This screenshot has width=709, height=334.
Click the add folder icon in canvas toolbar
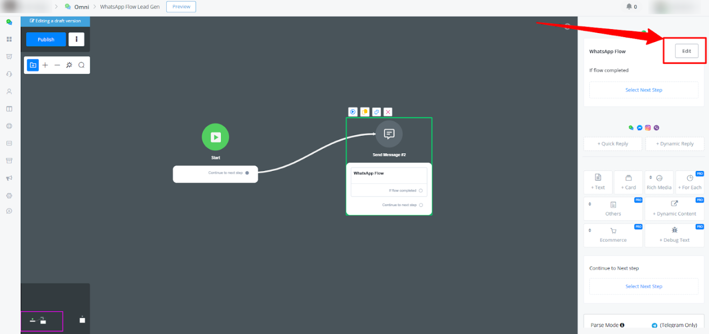pos(33,65)
